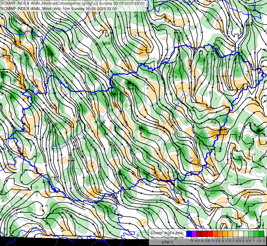Image resolution: width=267 pixels, height=246 pixels.
Task: Choose the light orange swatch between -1.5 and -1
Action: (230, 234)
